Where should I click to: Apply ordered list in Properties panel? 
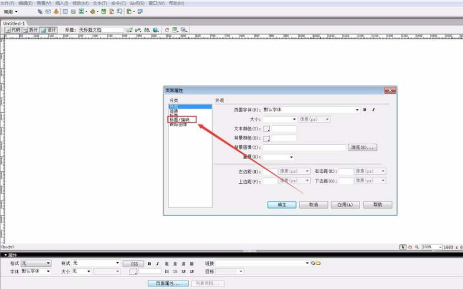(175, 271)
